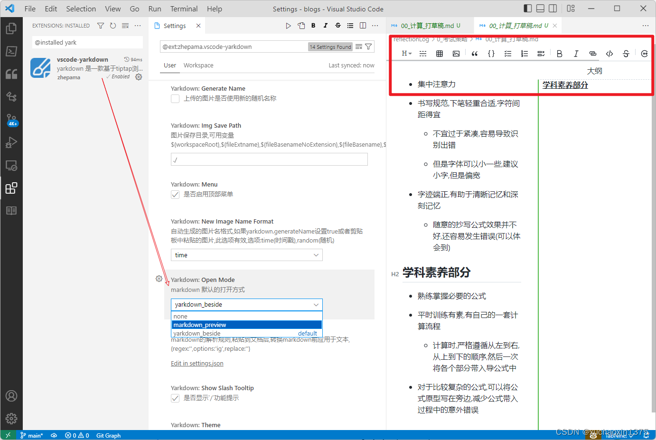Screen dimensions: 656x440
Task: Toggle bullet list in Yarkdown toolbar
Action: 508,54
